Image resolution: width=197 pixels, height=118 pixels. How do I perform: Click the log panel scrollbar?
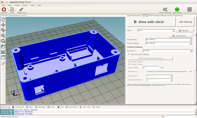click(x=195, y=112)
